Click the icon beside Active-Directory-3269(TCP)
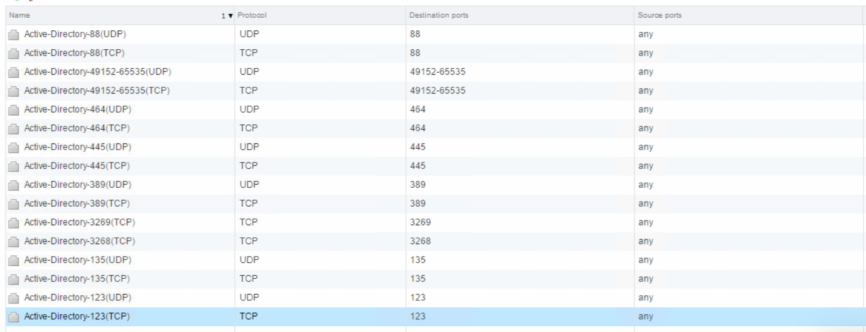 pyautogui.click(x=14, y=223)
